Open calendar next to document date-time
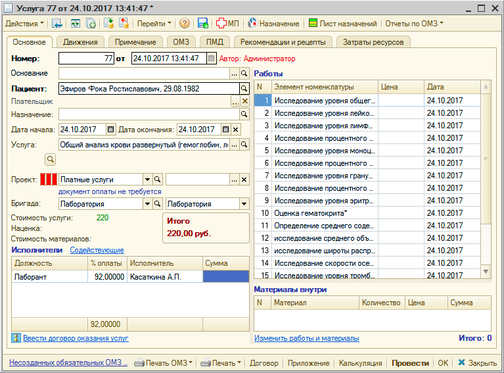The image size is (504, 373). [211, 59]
